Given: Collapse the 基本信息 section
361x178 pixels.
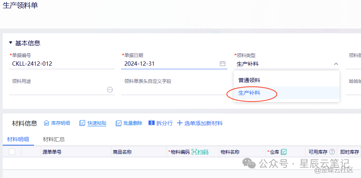Looking at the screenshot, I should (x=11, y=43).
